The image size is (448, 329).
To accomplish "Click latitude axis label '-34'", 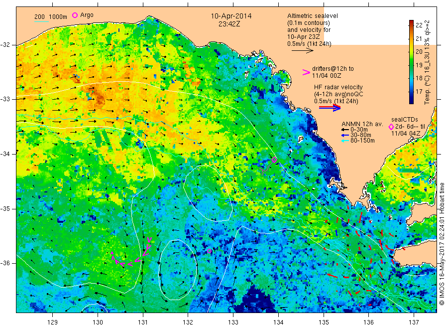I will point(5,154).
